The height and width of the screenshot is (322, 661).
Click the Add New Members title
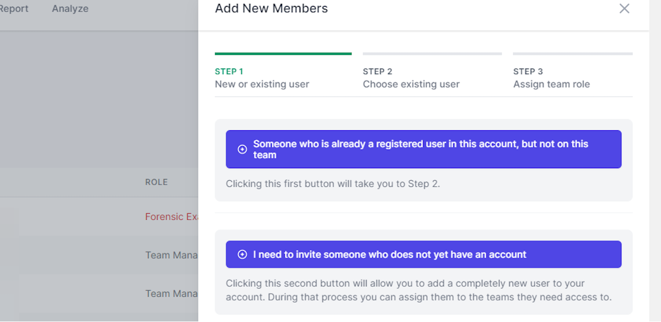pyautogui.click(x=271, y=8)
